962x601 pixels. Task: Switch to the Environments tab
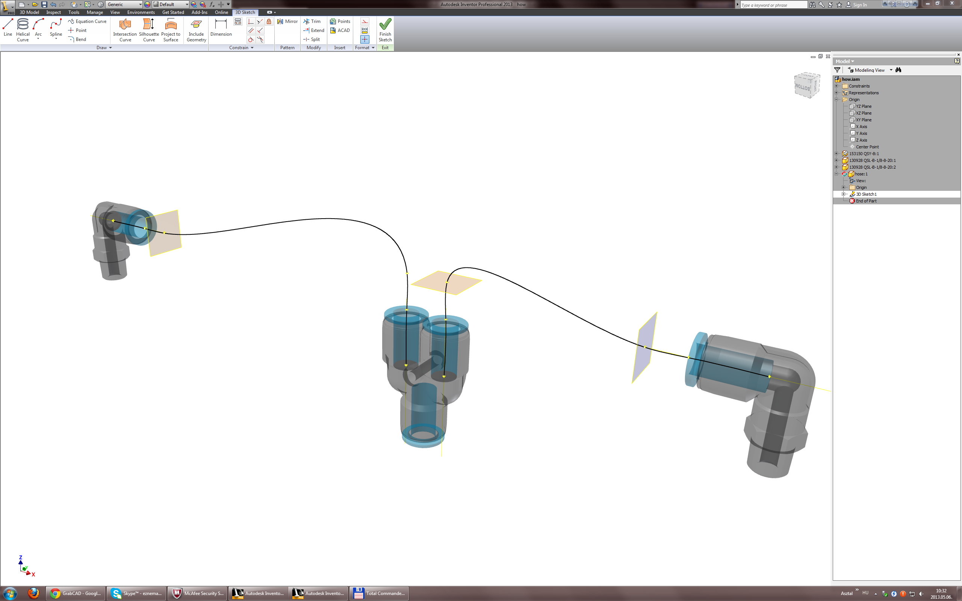point(141,12)
